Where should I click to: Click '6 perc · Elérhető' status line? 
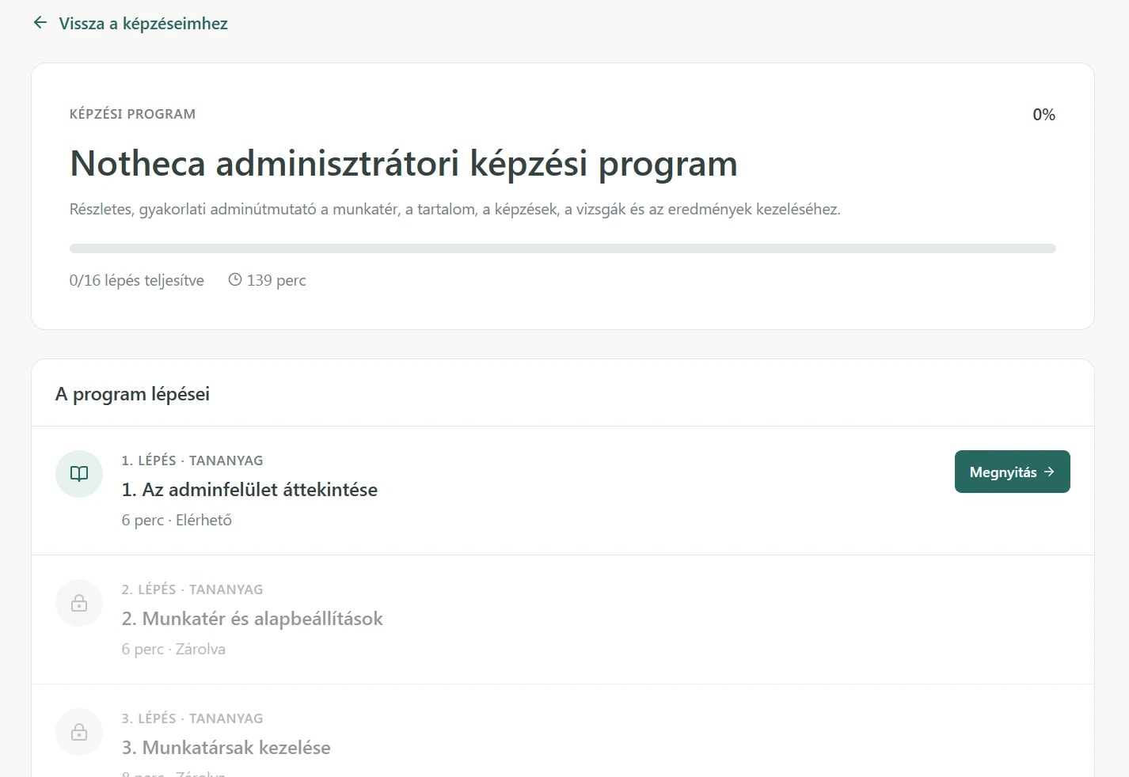pos(177,520)
